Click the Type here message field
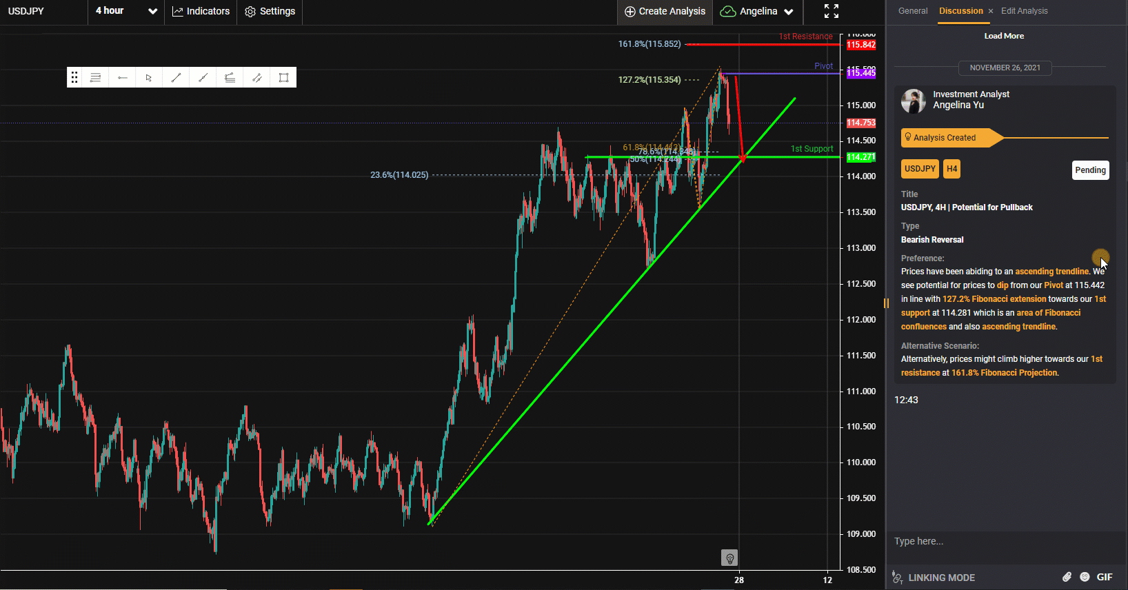 coord(1000,541)
